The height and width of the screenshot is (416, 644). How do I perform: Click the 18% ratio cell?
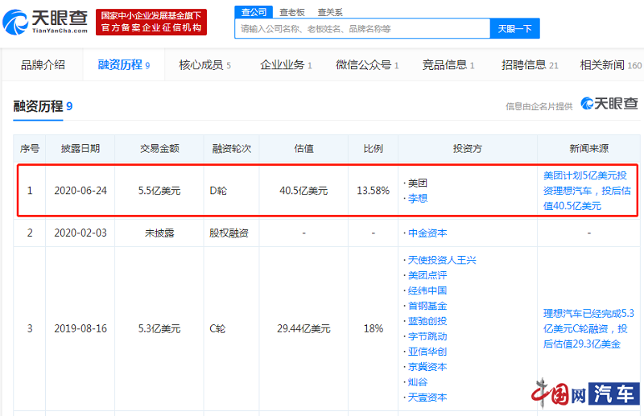click(x=373, y=328)
